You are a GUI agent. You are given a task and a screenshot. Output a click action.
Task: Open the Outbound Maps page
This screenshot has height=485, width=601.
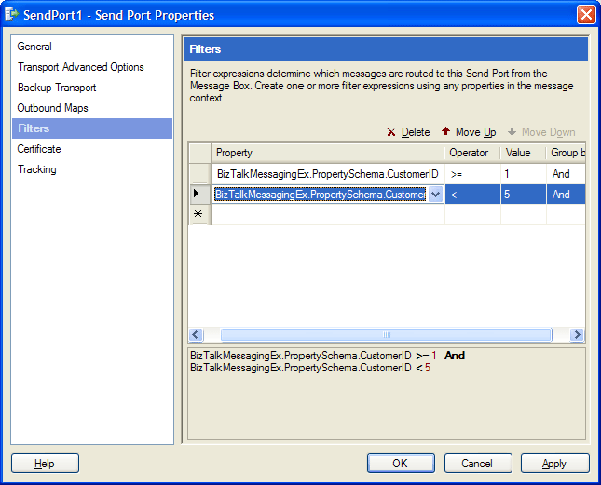tap(52, 108)
